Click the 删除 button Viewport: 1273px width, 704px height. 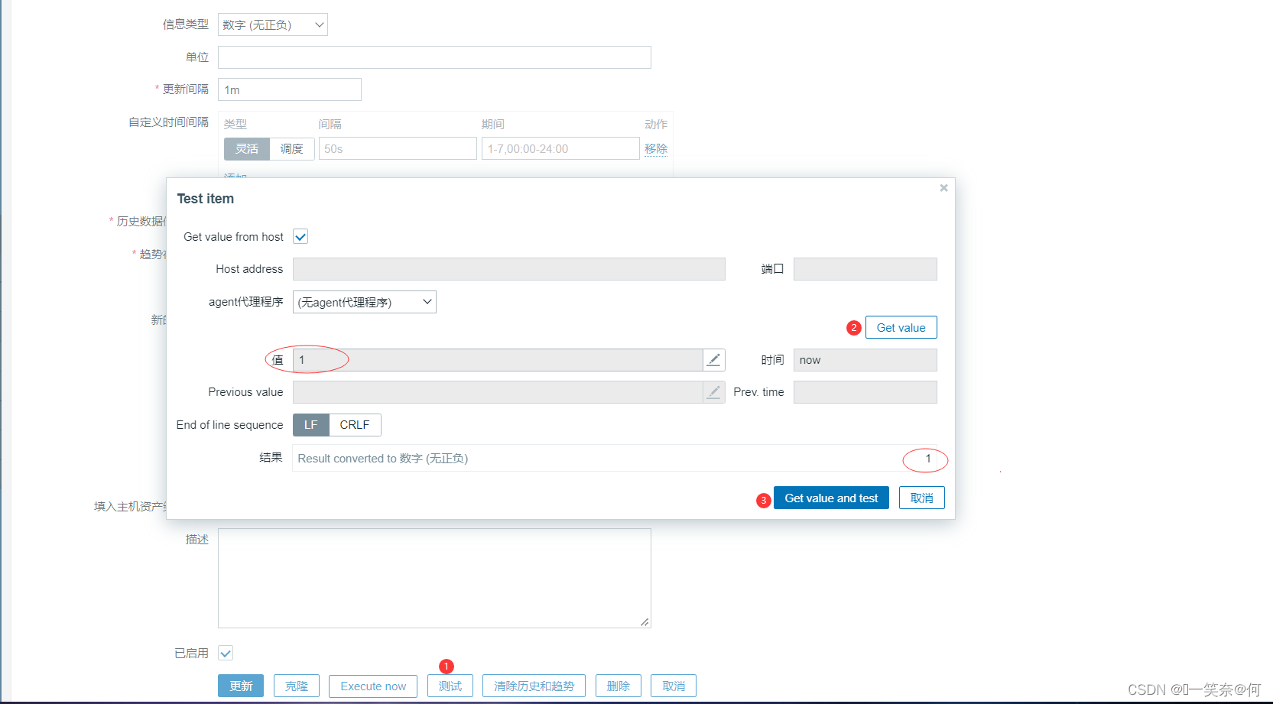click(x=619, y=686)
